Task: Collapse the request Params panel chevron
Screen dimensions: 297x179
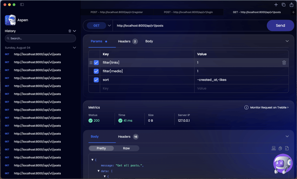Action: click(x=287, y=41)
